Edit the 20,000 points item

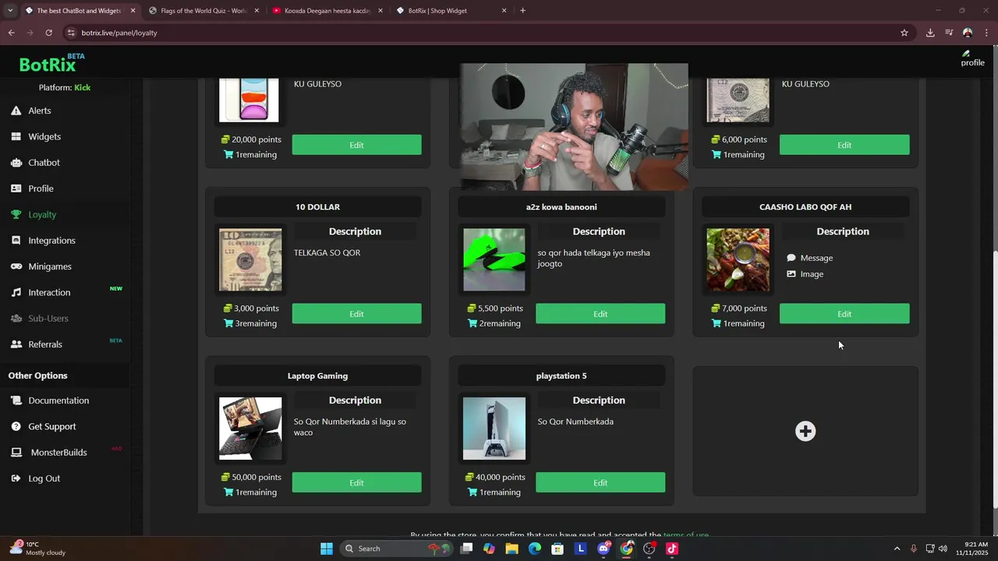(356, 145)
